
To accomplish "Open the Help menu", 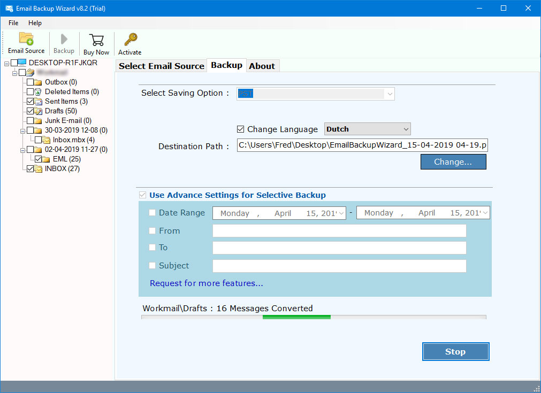I will pyautogui.click(x=35, y=23).
